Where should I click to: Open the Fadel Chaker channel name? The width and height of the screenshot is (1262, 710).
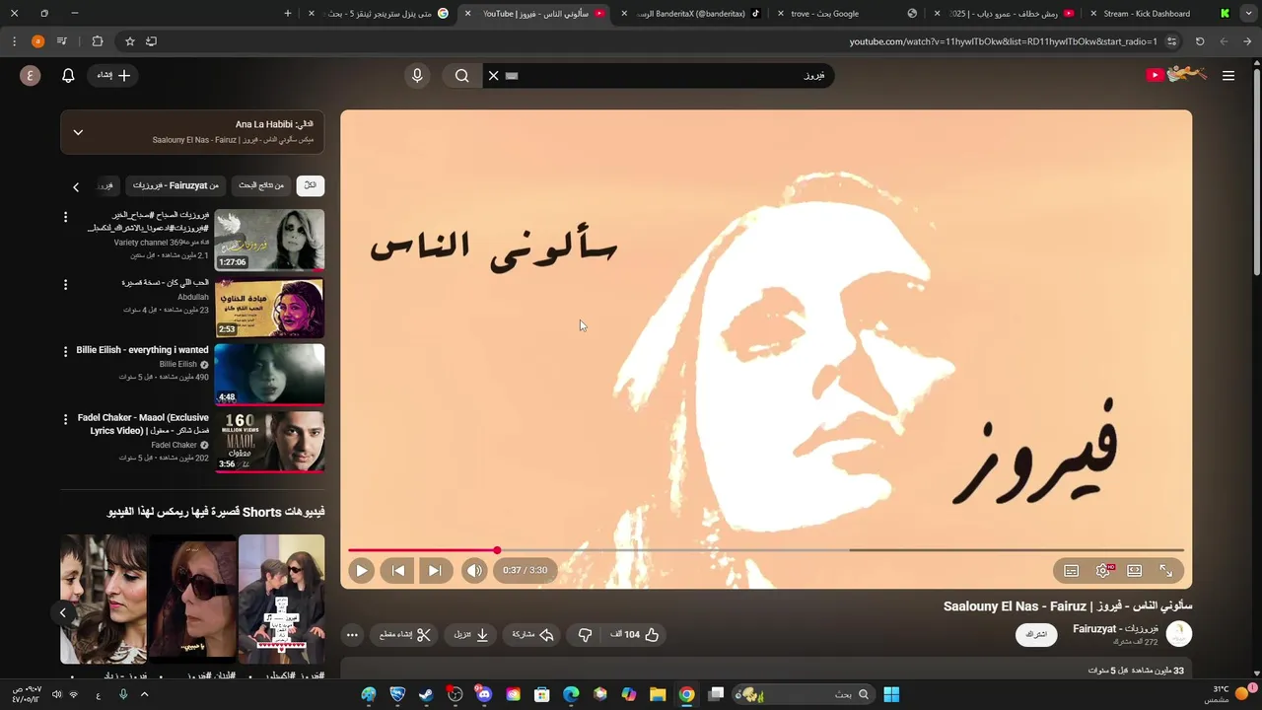[174, 445]
